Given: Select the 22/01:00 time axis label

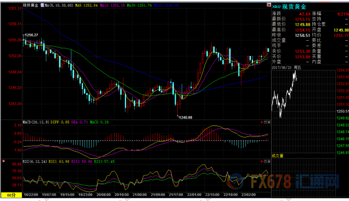Looking at the screenshot, I should 194,195.
